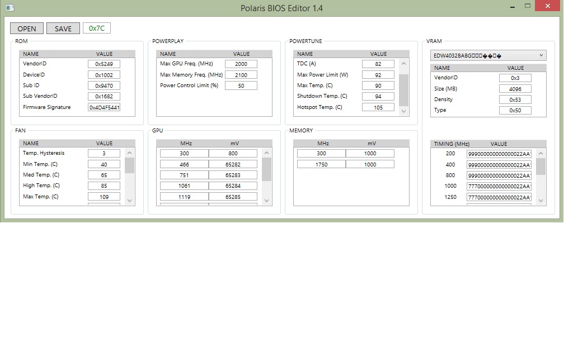Edit the Max Temp. POWERTUNE value 90
The width and height of the screenshot is (564, 352).
click(378, 85)
